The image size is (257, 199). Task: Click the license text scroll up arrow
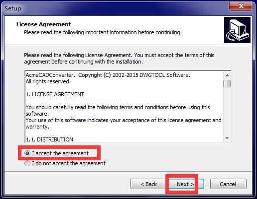click(227, 75)
